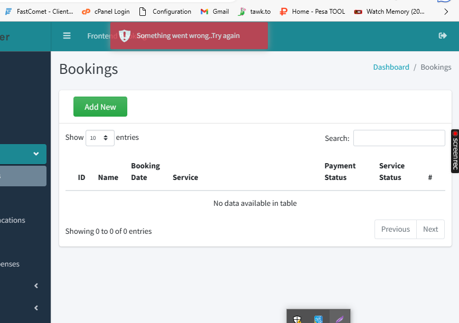The image size is (459, 323).
Task: Sort the table by Booking Date column
Action: (x=145, y=172)
